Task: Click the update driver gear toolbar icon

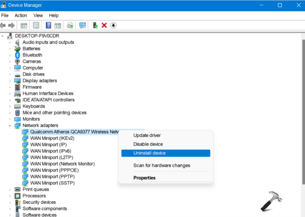Action: pyautogui.click(x=70, y=25)
